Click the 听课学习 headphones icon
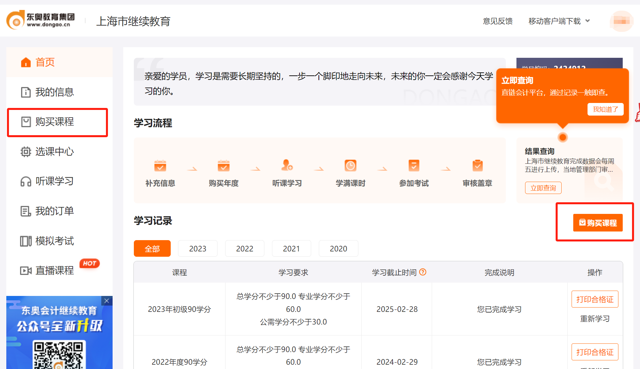640x369 pixels. 26,181
